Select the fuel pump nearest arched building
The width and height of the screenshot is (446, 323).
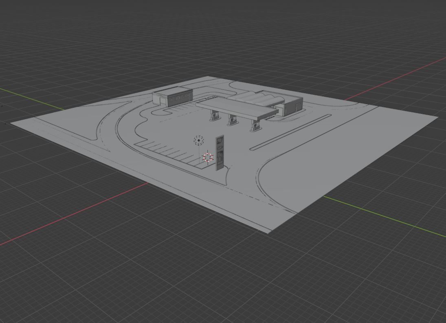(x=256, y=126)
